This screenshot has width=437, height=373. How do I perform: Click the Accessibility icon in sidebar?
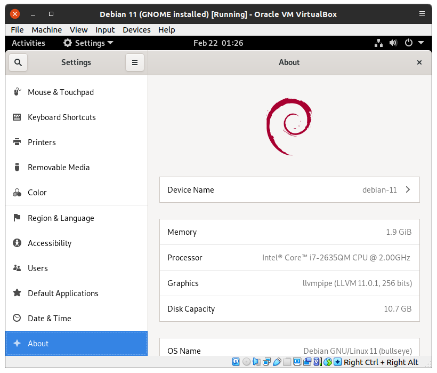[x=17, y=243]
